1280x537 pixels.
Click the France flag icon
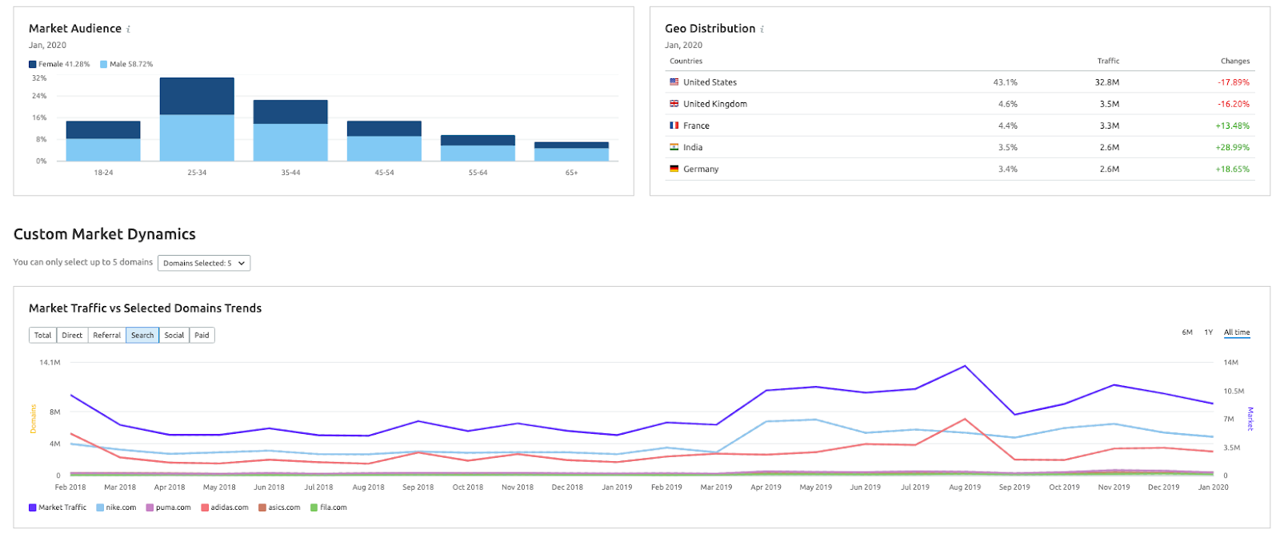pyautogui.click(x=674, y=125)
